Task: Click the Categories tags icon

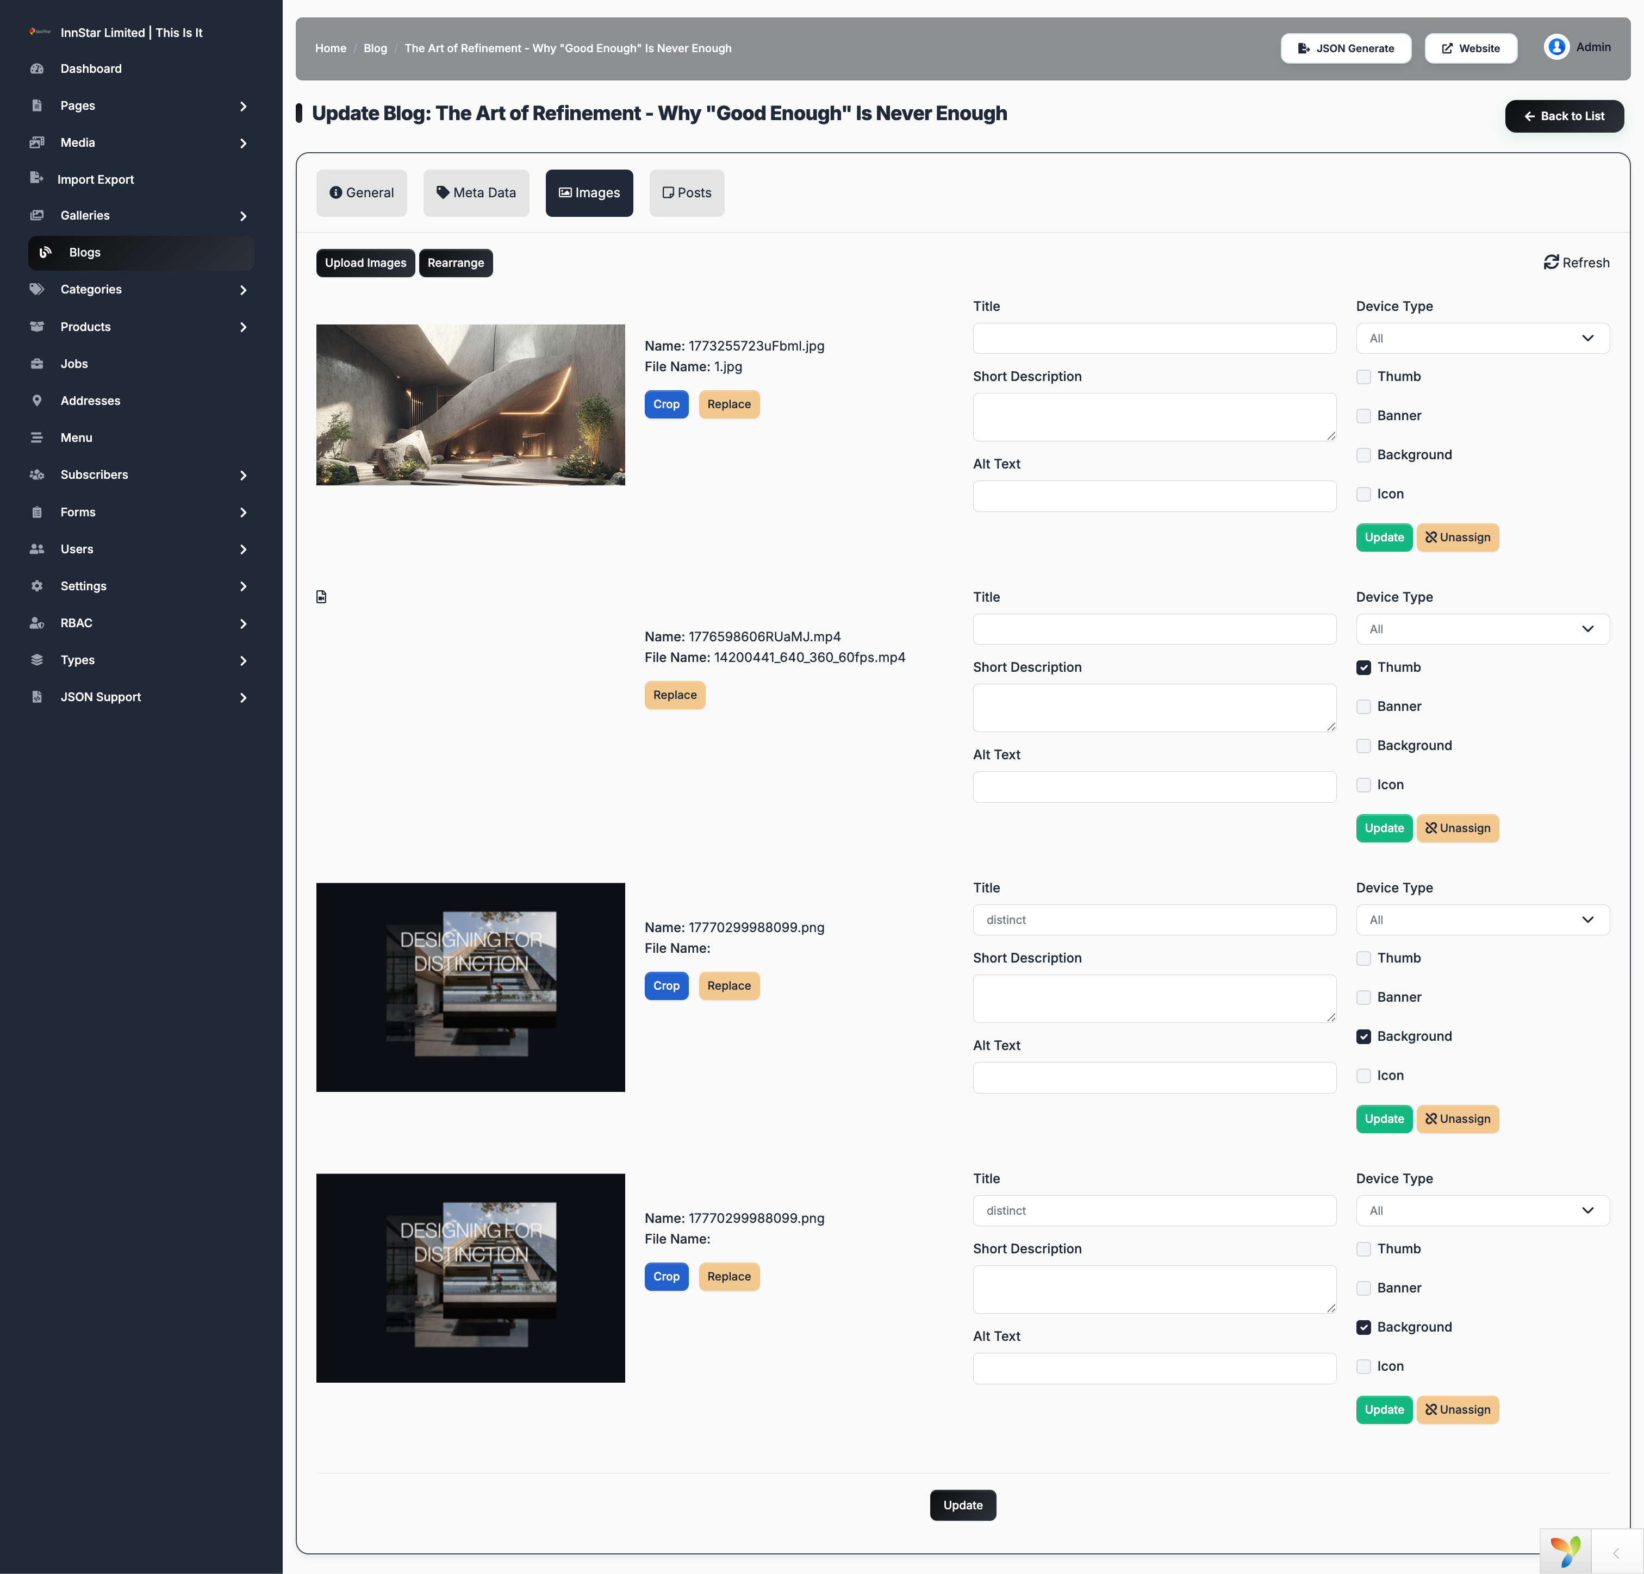Action: 37,289
